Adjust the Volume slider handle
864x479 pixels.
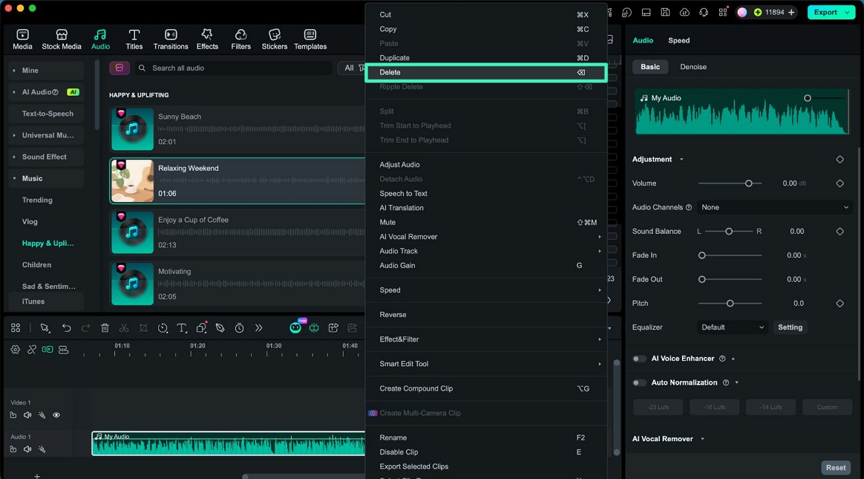pyautogui.click(x=748, y=183)
